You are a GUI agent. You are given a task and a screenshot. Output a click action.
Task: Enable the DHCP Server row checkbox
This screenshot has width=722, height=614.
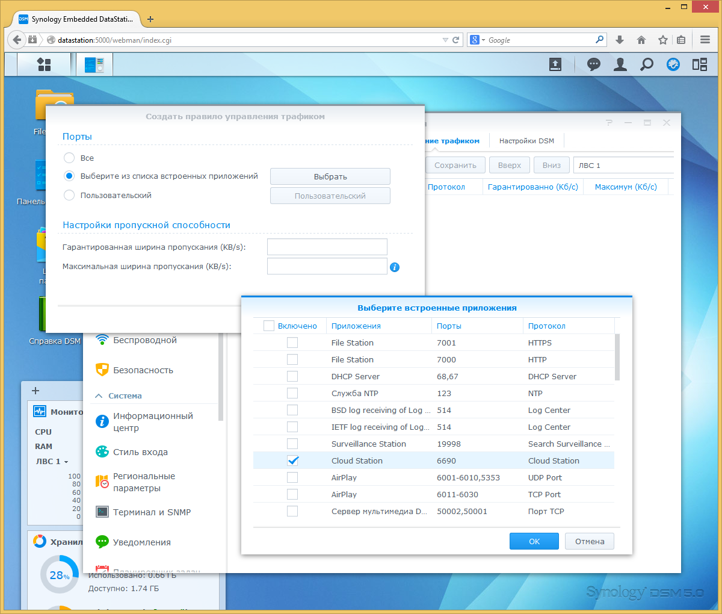[x=292, y=376]
